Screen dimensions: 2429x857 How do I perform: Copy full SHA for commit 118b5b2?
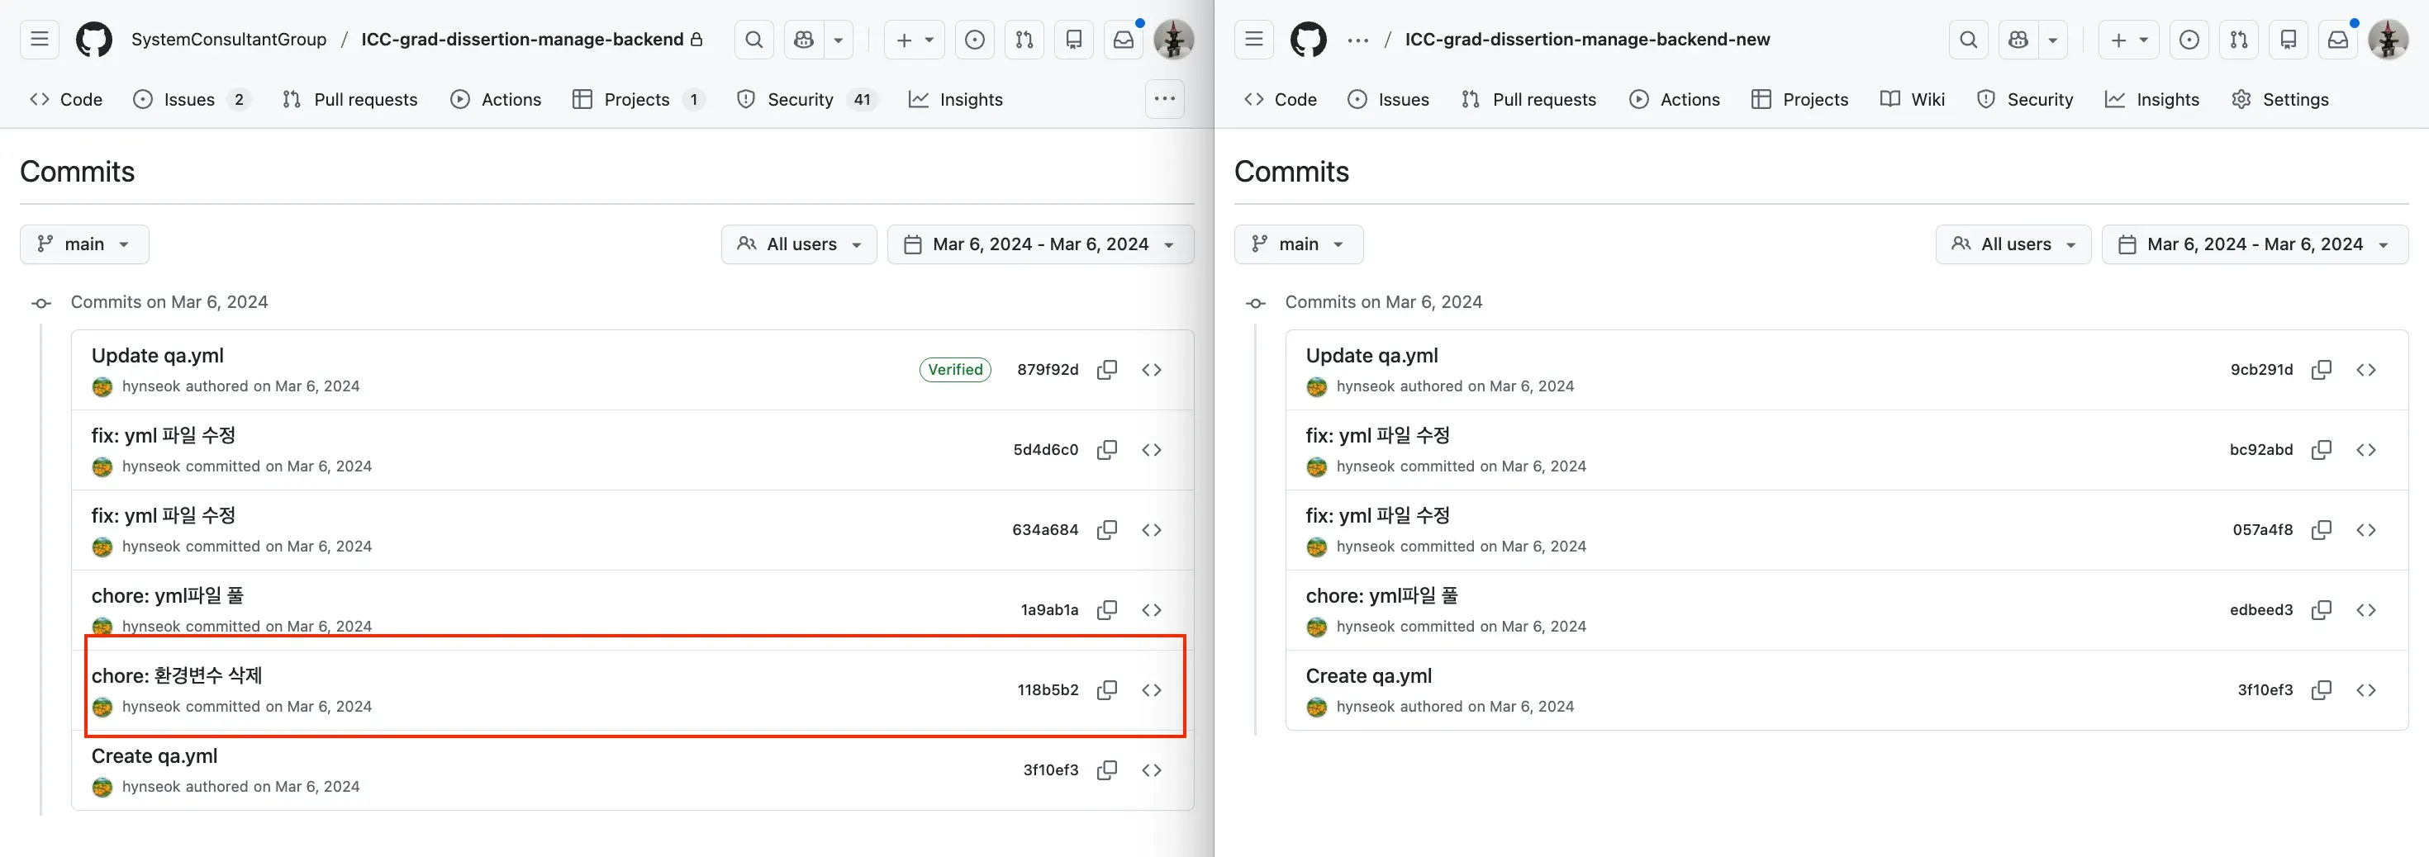click(1107, 690)
